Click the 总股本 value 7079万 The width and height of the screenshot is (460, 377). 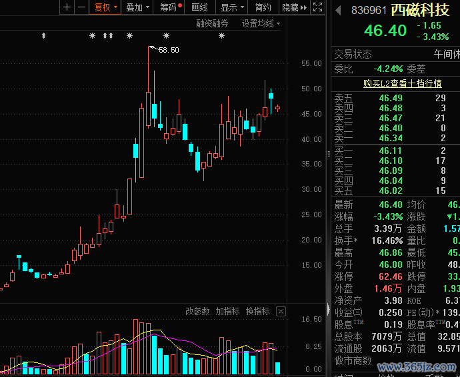(387, 336)
